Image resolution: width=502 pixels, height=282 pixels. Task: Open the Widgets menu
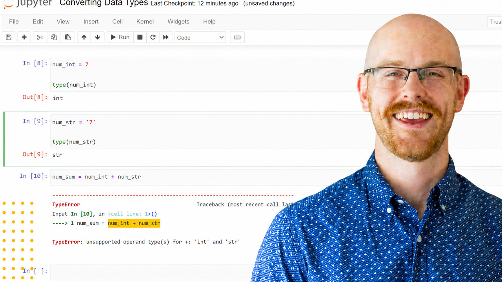(x=178, y=22)
